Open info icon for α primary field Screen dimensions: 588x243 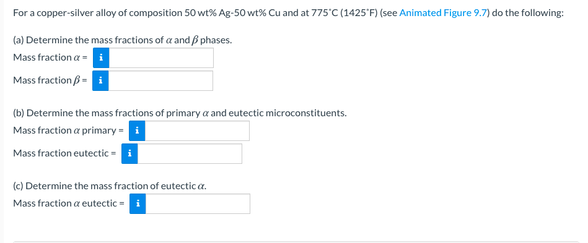[x=137, y=130]
